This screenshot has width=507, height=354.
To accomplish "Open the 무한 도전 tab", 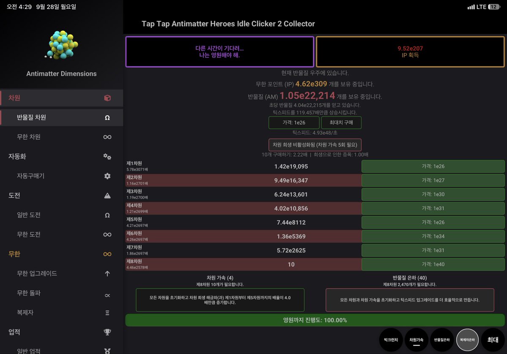I will (x=61, y=234).
